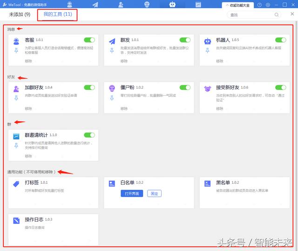Pin the 客服 tool with pushpin
The width and height of the screenshot is (298, 251).
16,50
